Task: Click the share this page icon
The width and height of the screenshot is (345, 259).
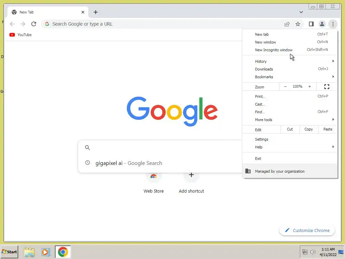Action: pos(287,24)
